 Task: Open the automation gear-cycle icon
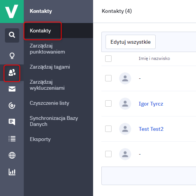click(x=12, y=106)
